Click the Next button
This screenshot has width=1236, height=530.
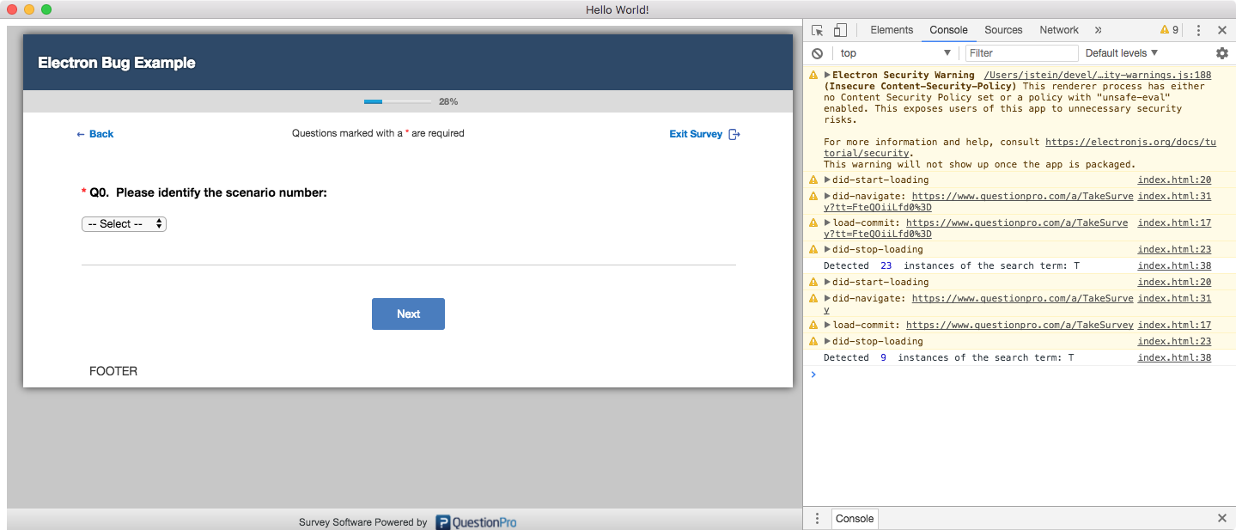[408, 314]
